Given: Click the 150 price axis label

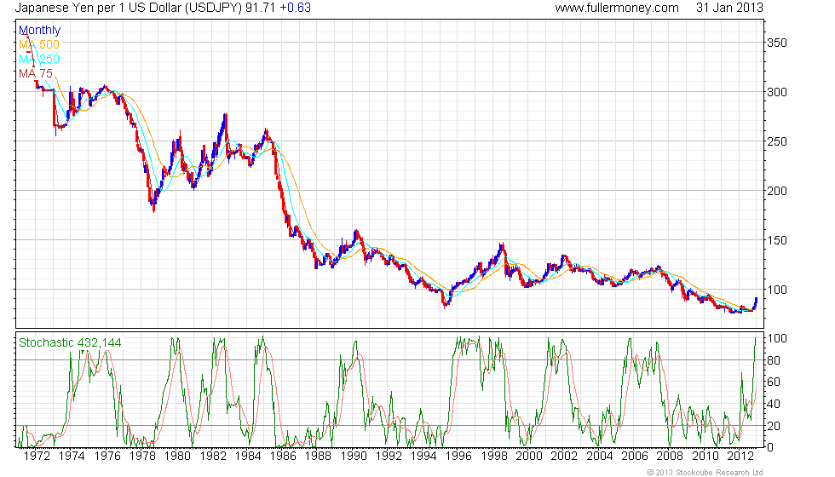Looking at the screenshot, I should (x=777, y=240).
